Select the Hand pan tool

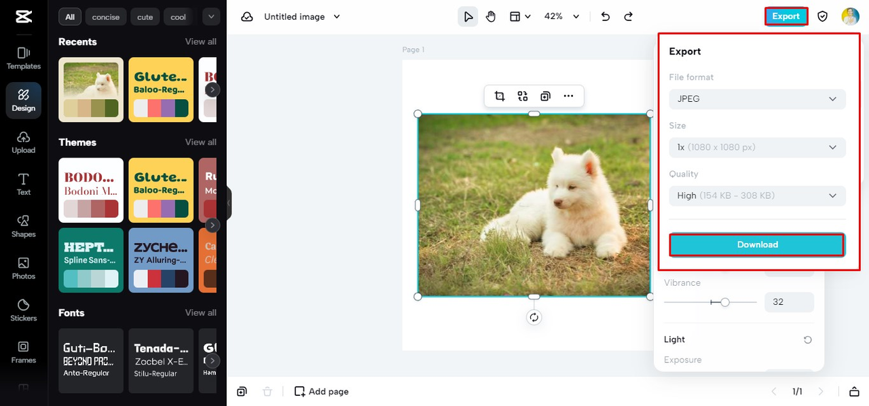(x=491, y=16)
